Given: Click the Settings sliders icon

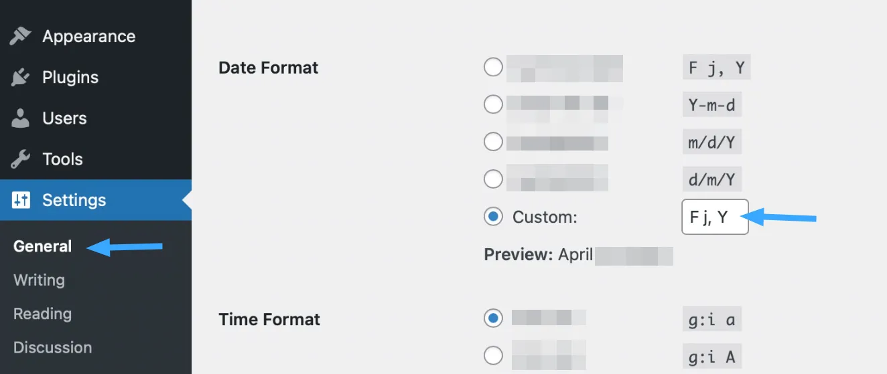Looking at the screenshot, I should coord(21,200).
